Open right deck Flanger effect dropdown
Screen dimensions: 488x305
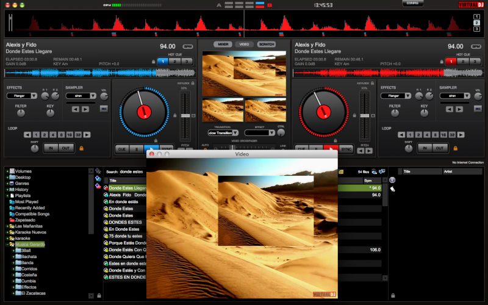click(x=396, y=96)
